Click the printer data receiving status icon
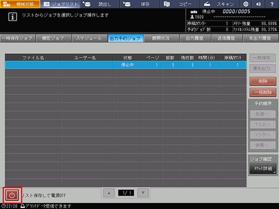This screenshot has width=279, height=209. pos(23,206)
